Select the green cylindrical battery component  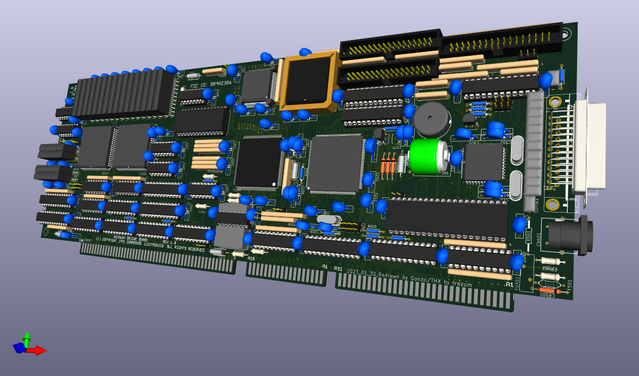click(x=429, y=156)
